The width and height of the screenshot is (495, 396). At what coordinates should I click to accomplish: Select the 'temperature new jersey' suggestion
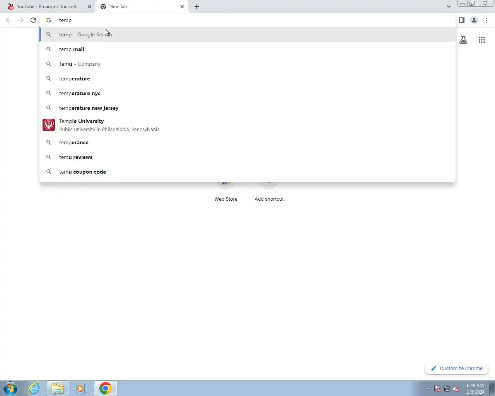pos(247,108)
